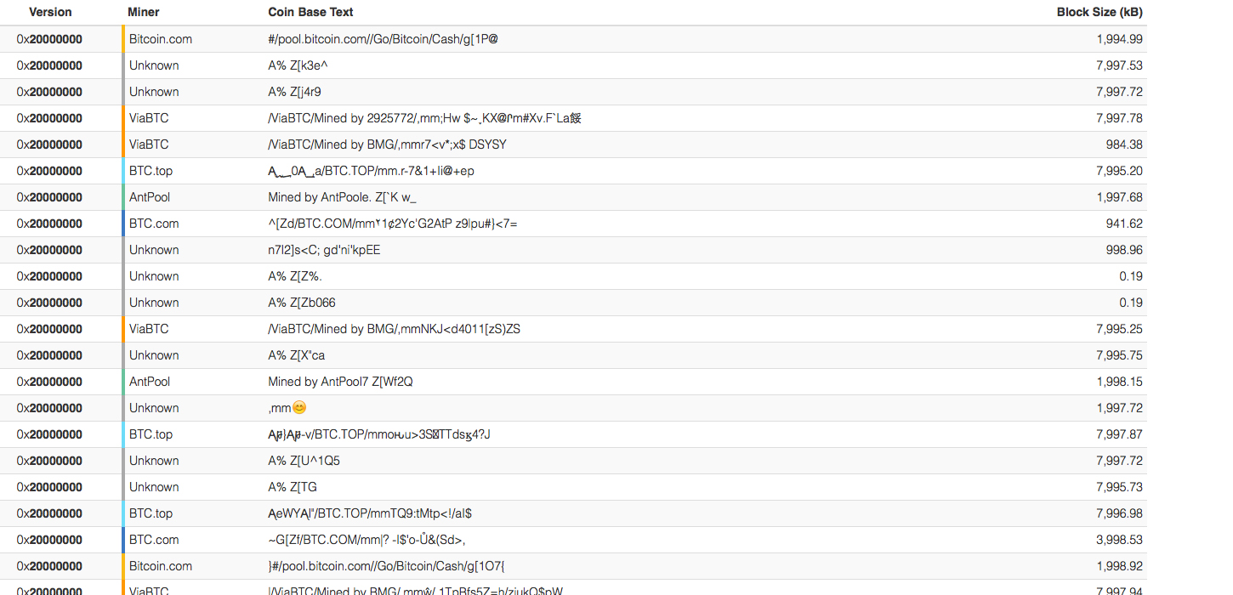Click coin base text starting '~G[Zf/BTC.COM/mm'
Screen dimensions: 1233x595
coord(366,540)
